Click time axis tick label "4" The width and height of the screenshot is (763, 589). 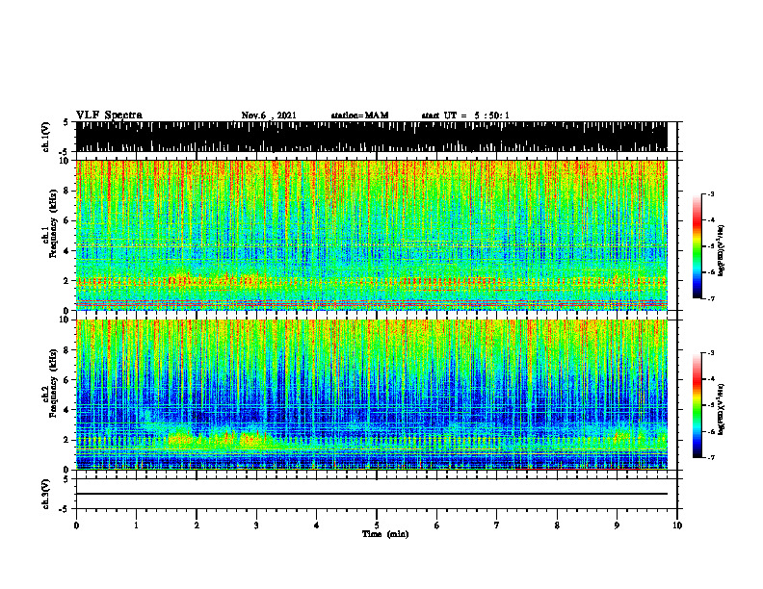(x=317, y=525)
